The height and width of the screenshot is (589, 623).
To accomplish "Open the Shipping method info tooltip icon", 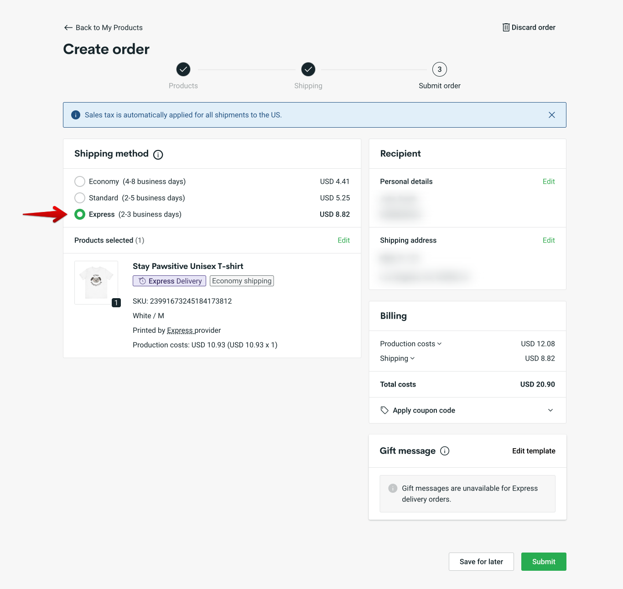I will (x=158, y=155).
